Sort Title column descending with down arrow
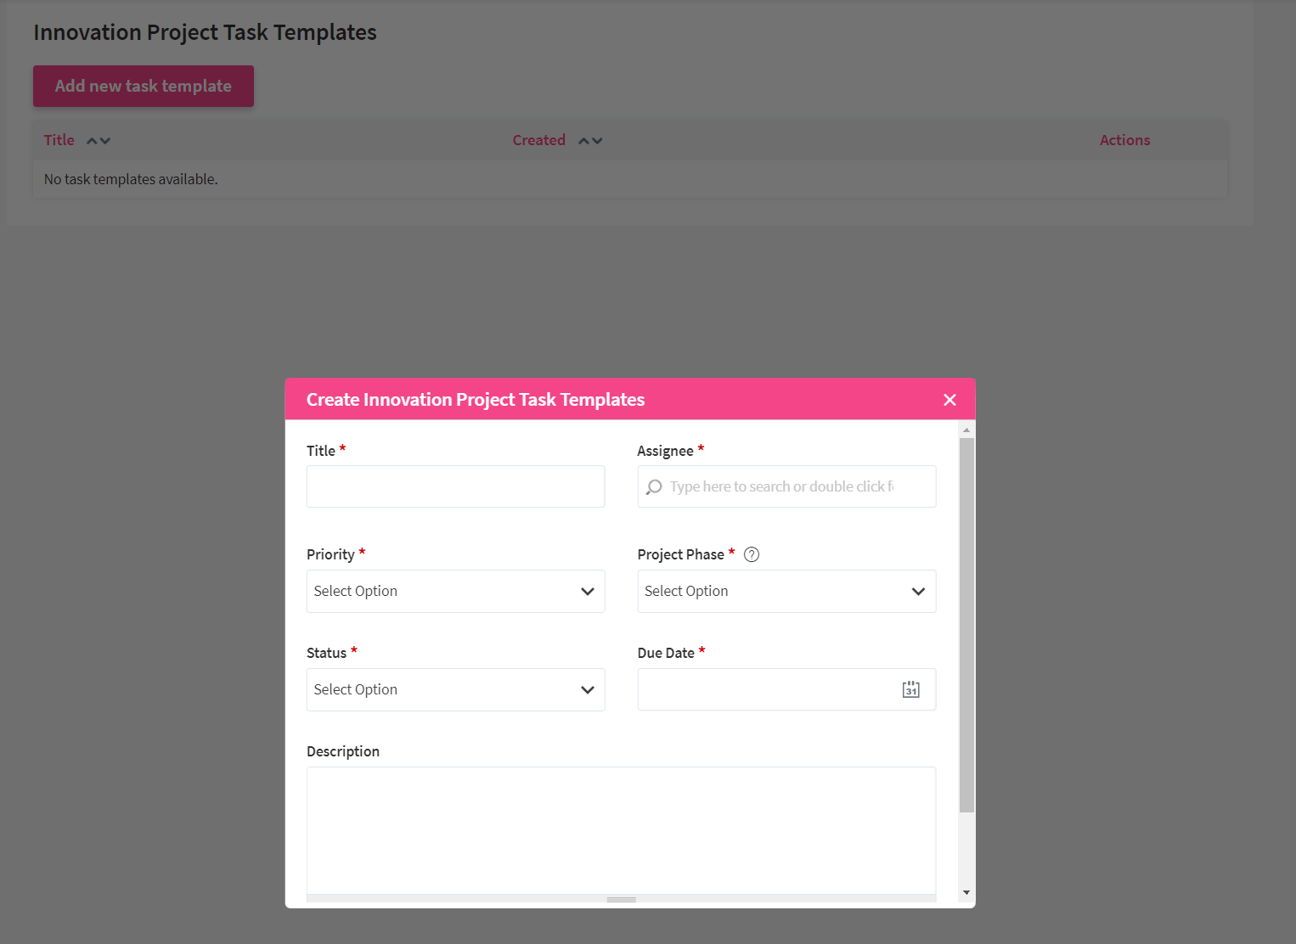1296x944 pixels. click(x=105, y=141)
